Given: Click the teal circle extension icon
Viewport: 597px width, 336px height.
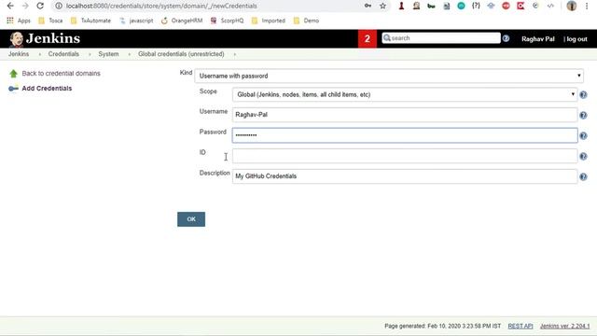Looking at the screenshot, I should tap(461, 6).
